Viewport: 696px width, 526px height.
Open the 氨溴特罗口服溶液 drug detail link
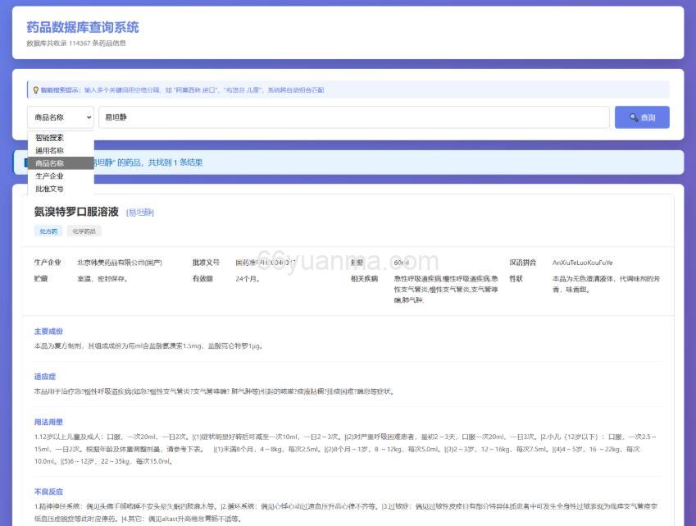coord(78,211)
